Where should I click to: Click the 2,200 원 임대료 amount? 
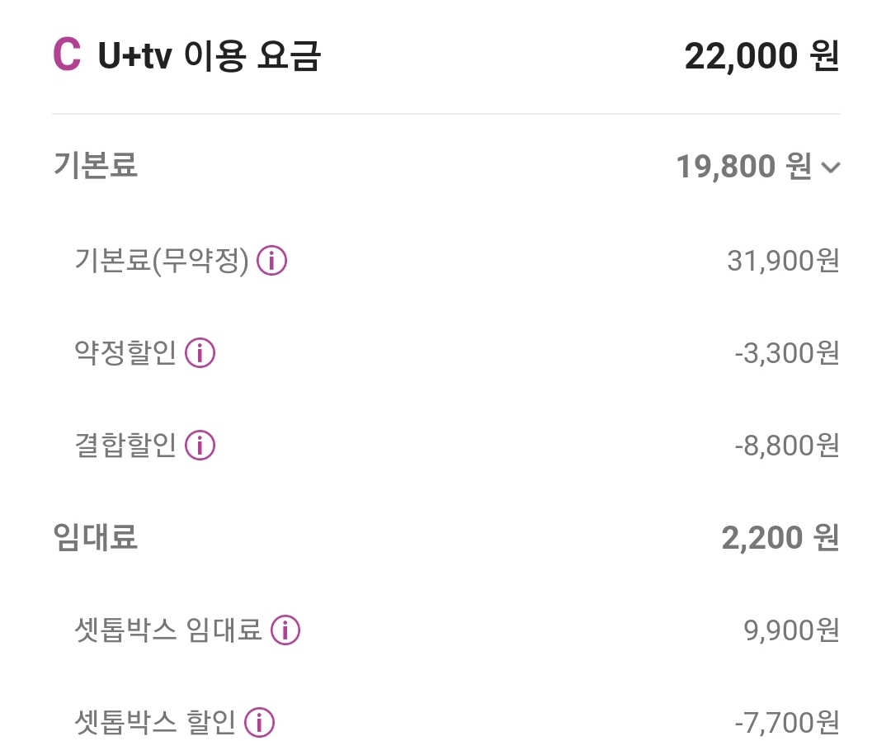coord(780,538)
